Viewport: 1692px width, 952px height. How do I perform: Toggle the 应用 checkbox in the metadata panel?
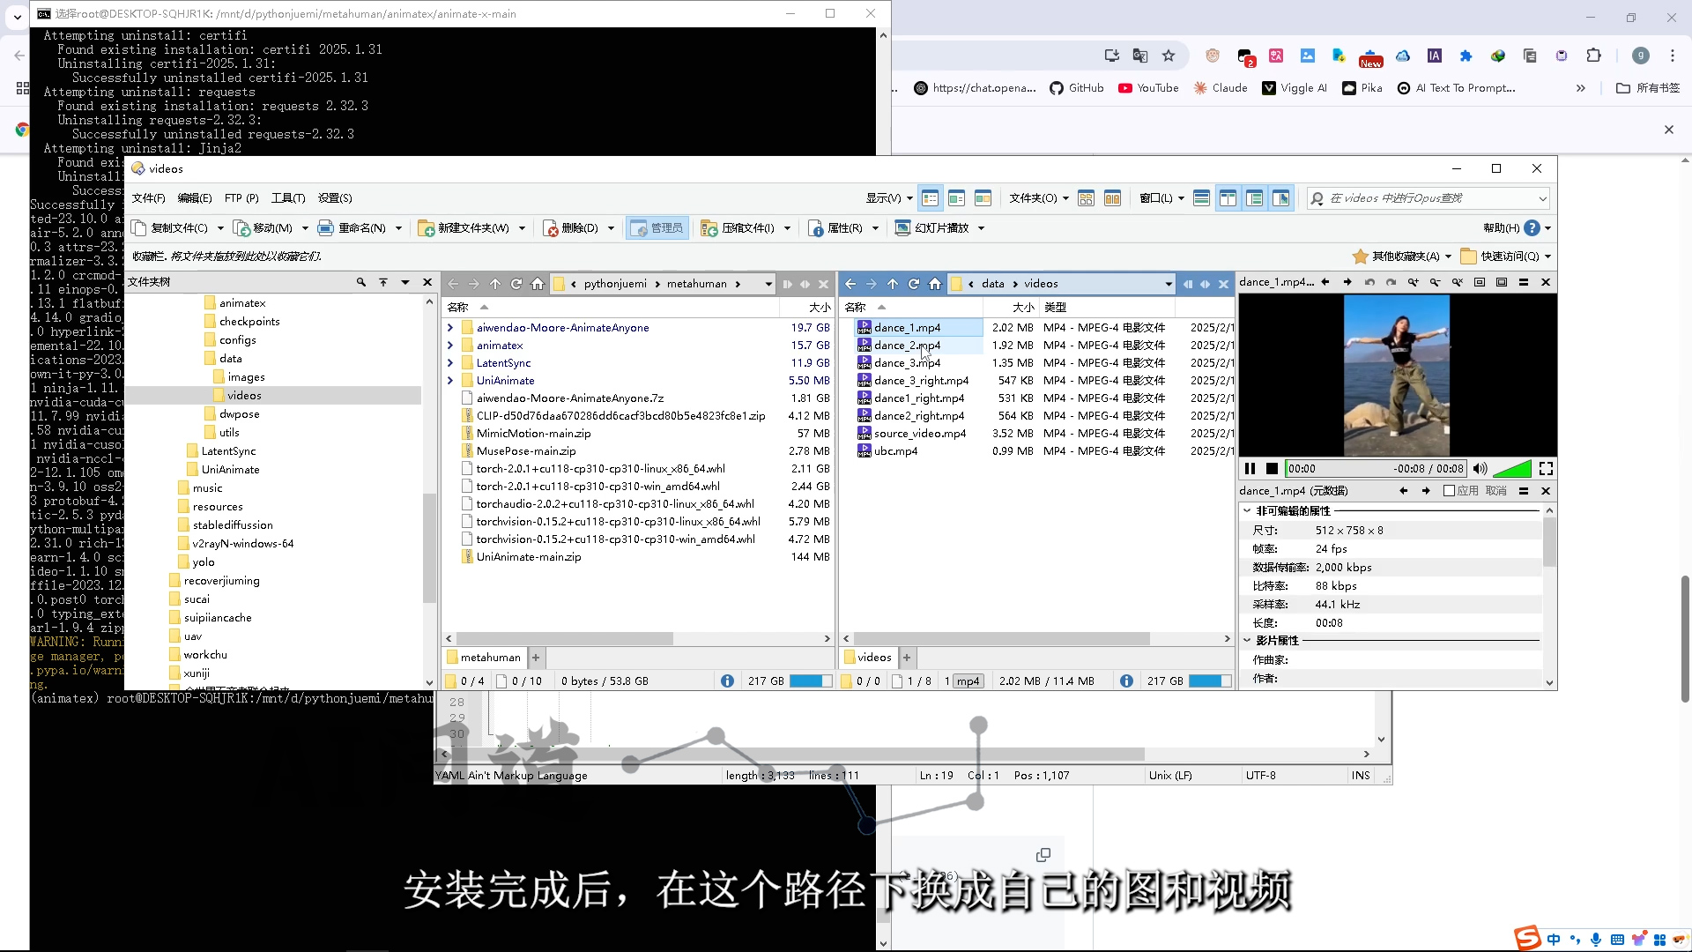tap(1449, 491)
